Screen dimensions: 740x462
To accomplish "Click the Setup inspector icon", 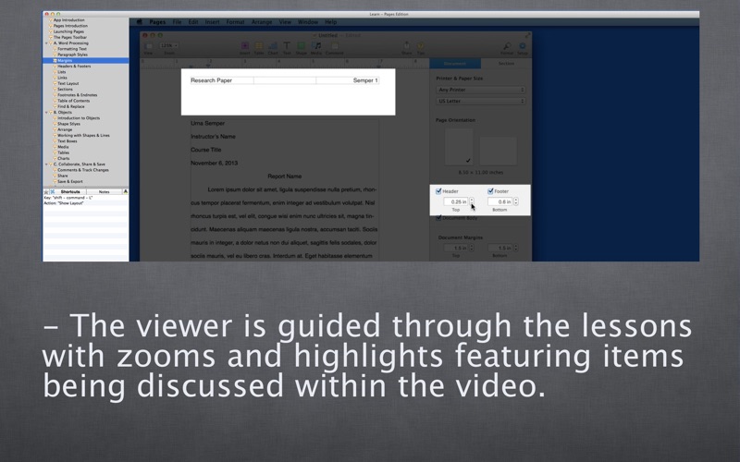I will (523, 45).
